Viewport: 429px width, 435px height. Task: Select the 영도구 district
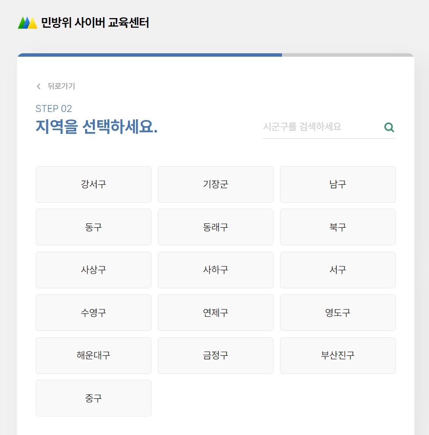[337, 312]
